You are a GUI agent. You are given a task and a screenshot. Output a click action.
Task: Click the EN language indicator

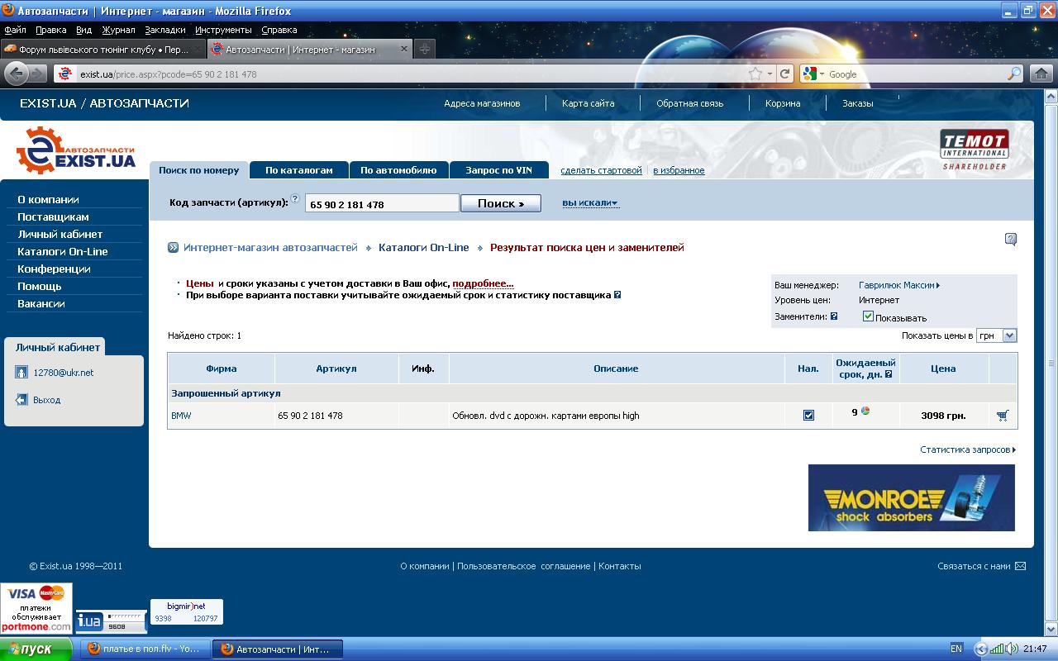tap(956, 649)
